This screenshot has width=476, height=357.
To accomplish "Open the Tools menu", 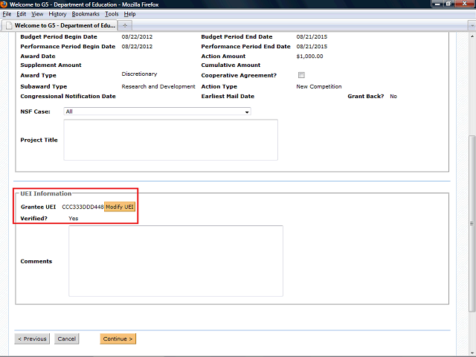I will pos(112,14).
